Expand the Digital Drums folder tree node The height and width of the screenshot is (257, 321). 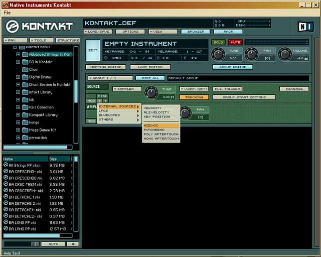click(x=19, y=77)
